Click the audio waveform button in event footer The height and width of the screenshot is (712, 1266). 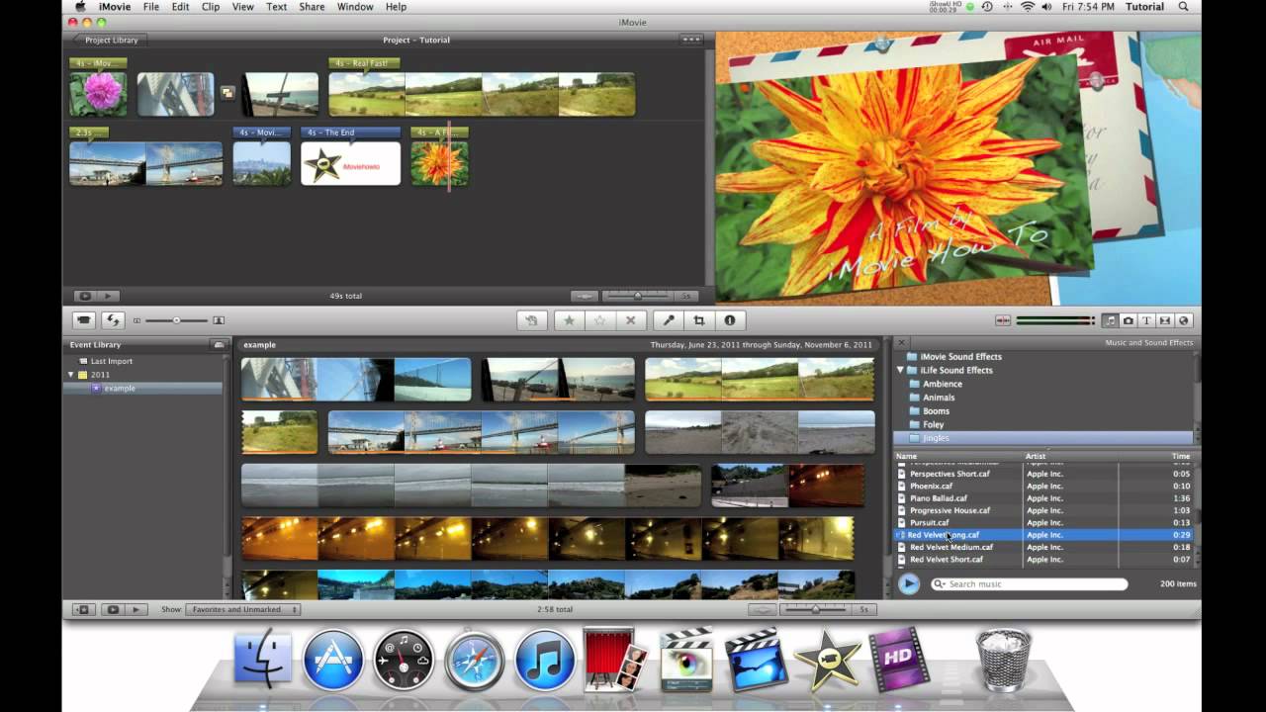pyautogui.click(x=762, y=609)
